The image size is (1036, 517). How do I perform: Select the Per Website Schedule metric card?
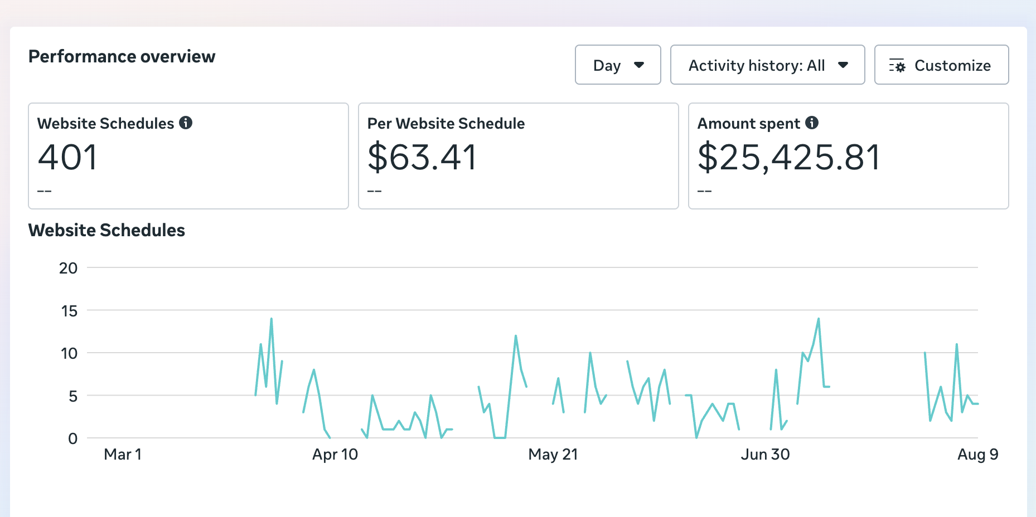518,156
